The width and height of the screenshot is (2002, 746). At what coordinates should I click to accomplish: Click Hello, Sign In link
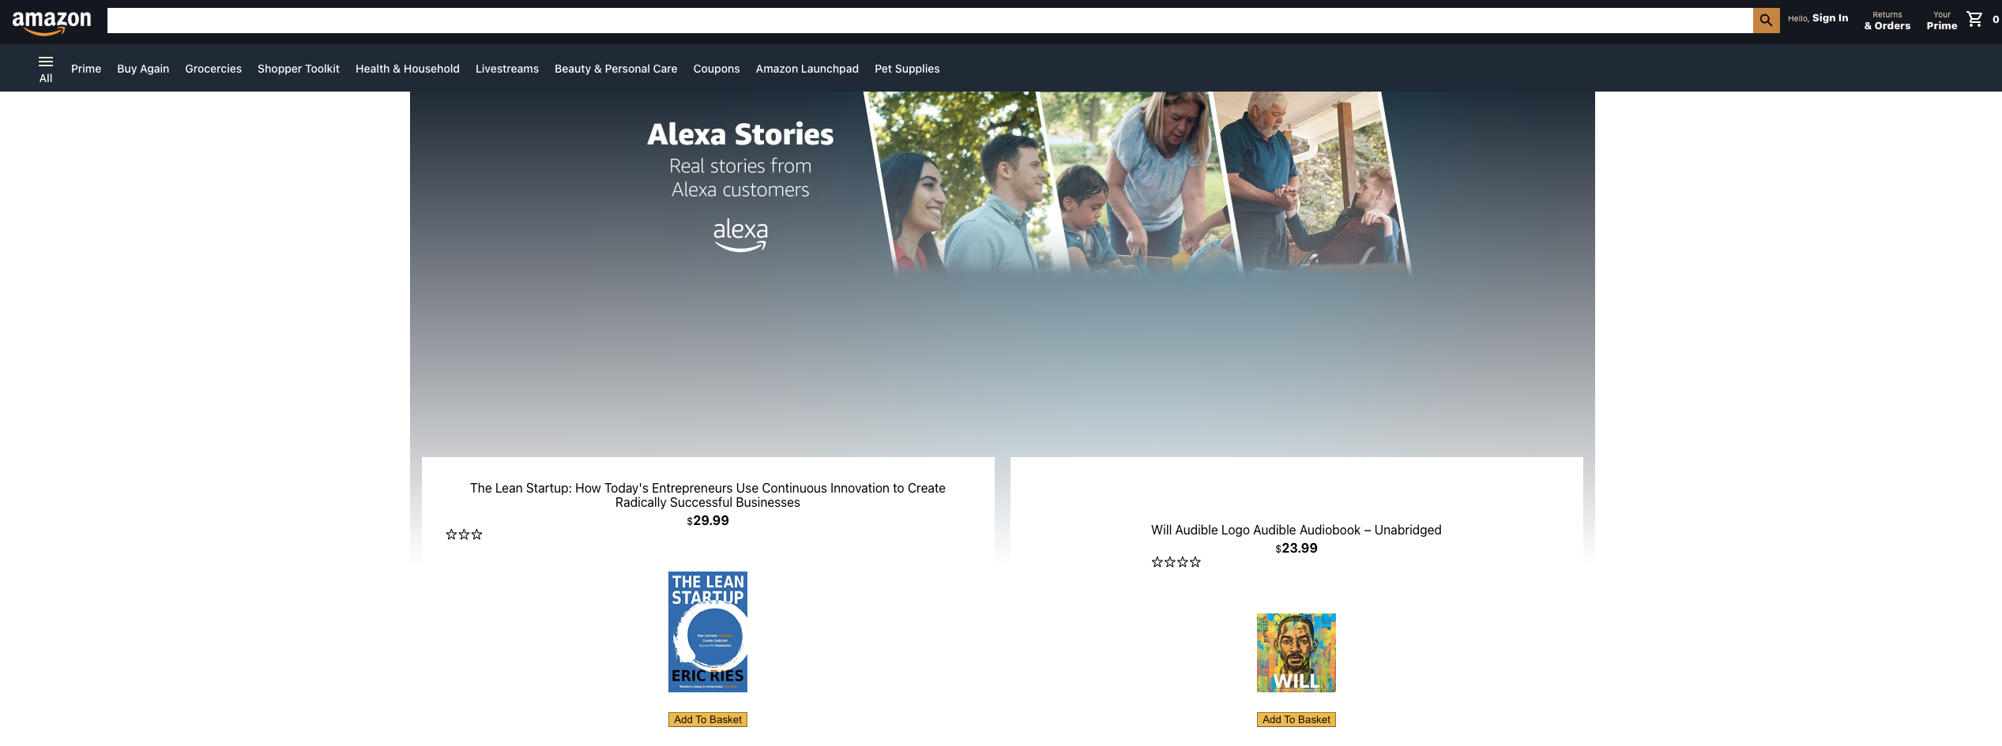(1818, 18)
